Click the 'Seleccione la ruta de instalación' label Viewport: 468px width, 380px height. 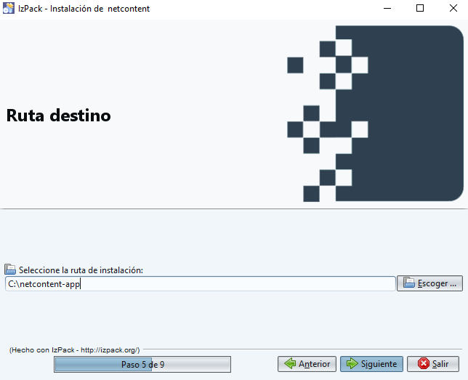point(81,270)
